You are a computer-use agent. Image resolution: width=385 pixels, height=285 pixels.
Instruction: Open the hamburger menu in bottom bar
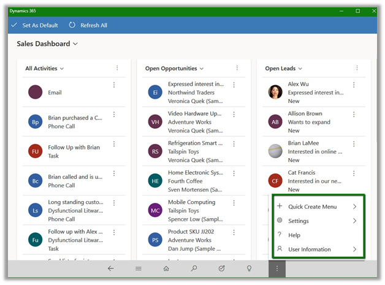click(139, 268)
